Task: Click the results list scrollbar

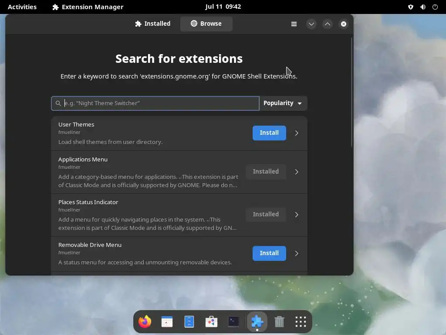Action: [351, 92]
